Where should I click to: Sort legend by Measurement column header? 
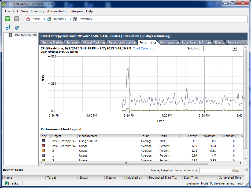(x=108, y=136)
